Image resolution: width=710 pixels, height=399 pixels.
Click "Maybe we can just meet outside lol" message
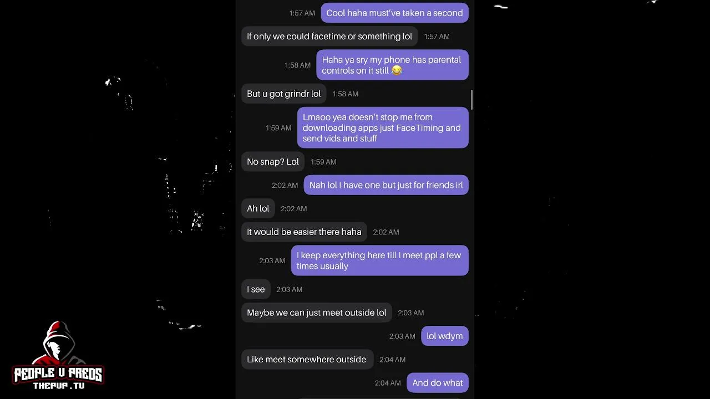[316, 313]
